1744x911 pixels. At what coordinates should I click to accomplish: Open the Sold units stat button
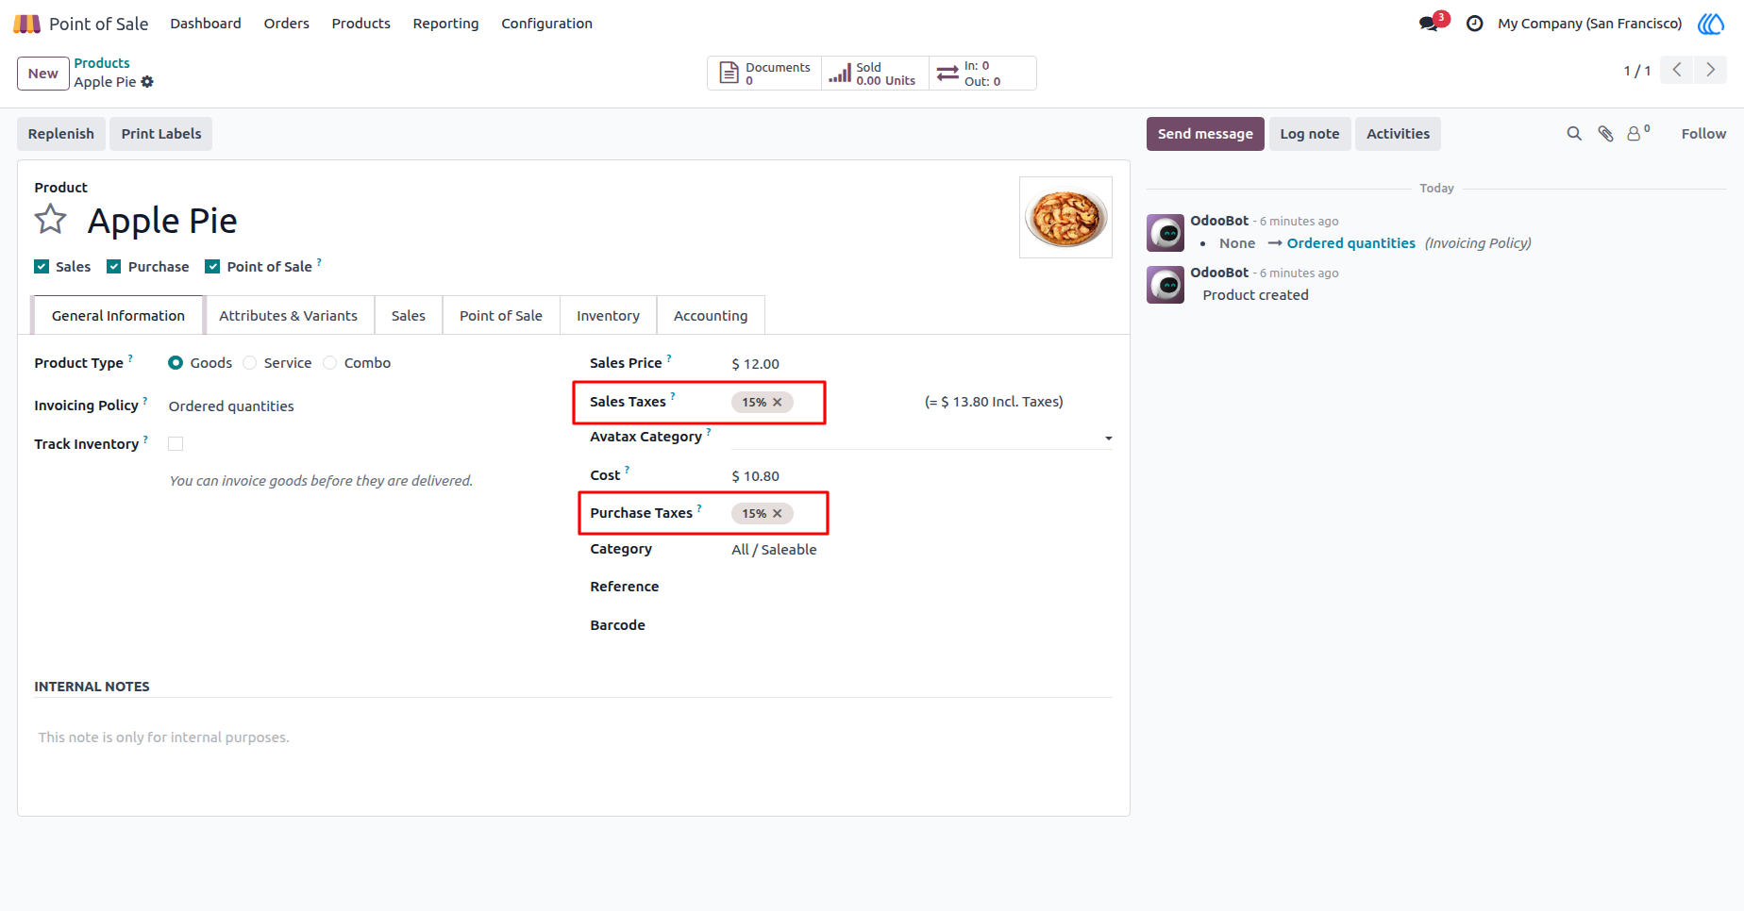click(x=875, y=74)
